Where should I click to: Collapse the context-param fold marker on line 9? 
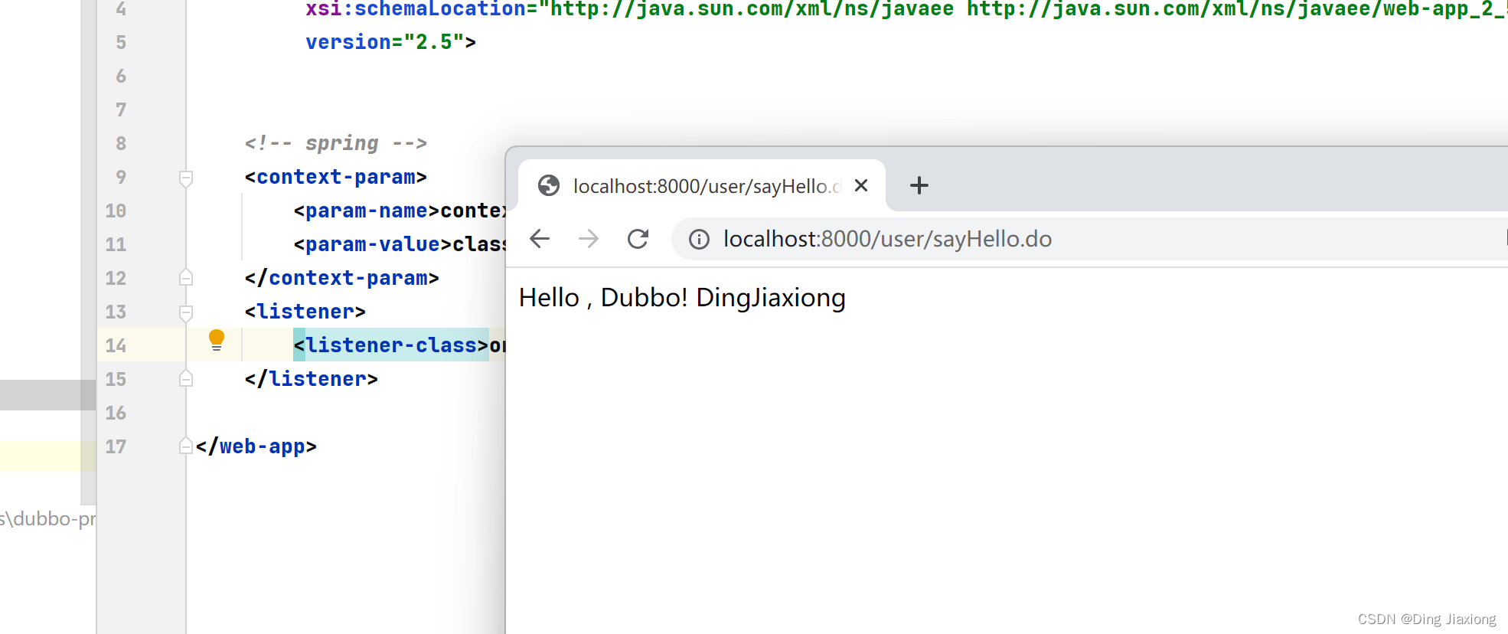point(186,178)
